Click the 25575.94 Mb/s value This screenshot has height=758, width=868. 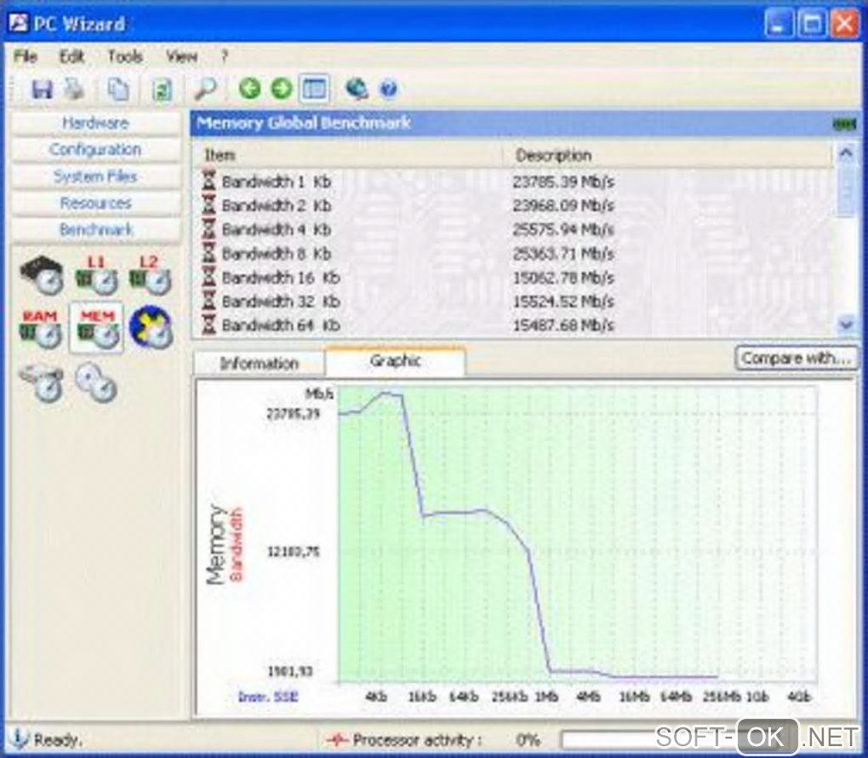click(563, 229)
